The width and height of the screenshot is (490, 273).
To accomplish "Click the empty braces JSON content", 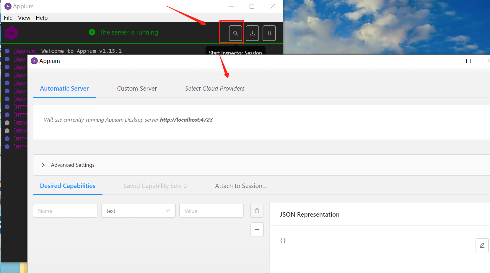I will (283, 241).
